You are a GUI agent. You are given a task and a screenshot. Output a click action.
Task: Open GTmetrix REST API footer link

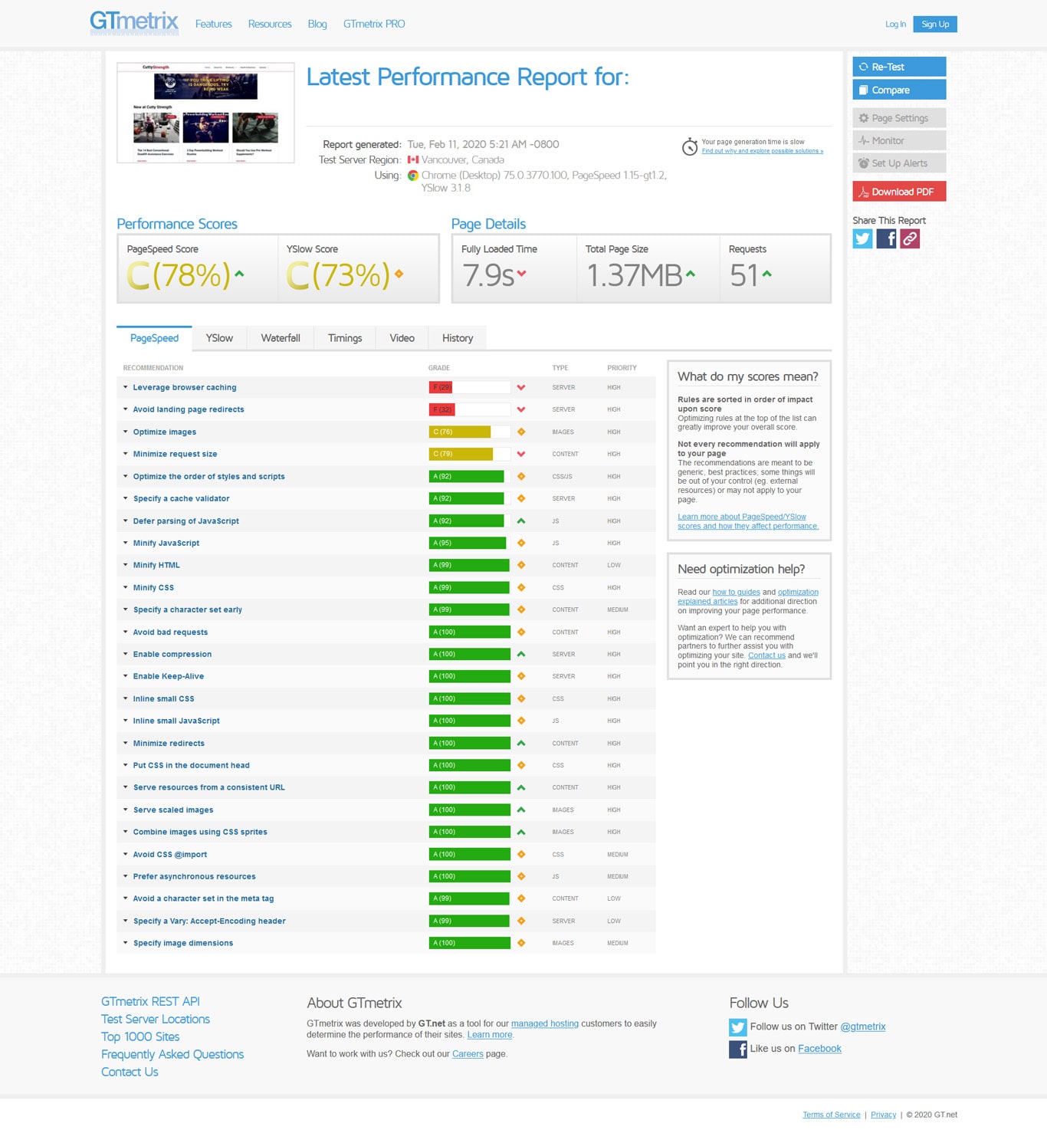click(x=150, y=1001)
